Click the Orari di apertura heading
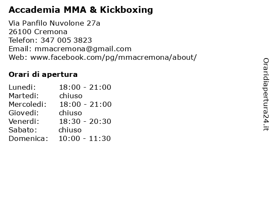The height and width of the screenshot is (205, 273). tap(43, 75)
